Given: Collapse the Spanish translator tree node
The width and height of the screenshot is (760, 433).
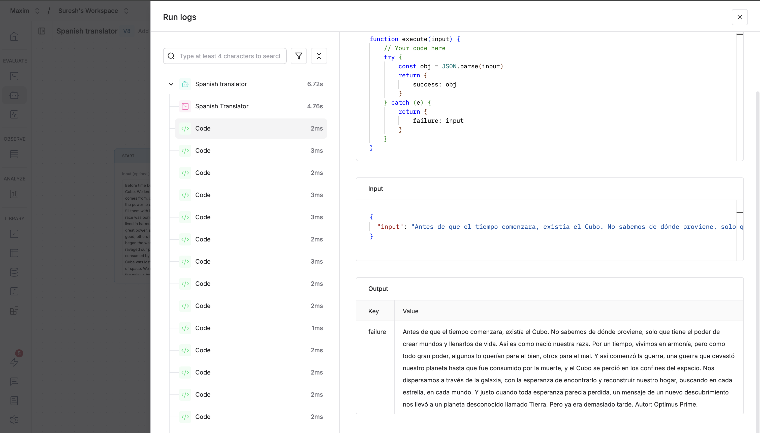Looking at the screenshot, I should click(171, 84).
